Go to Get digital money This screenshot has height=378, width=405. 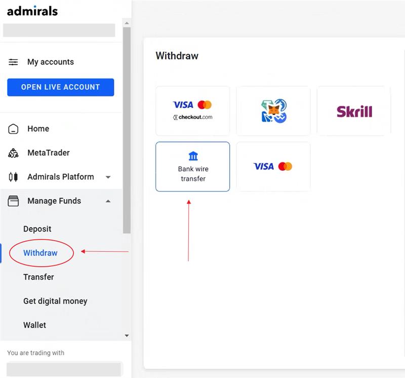tap(55, 301)
